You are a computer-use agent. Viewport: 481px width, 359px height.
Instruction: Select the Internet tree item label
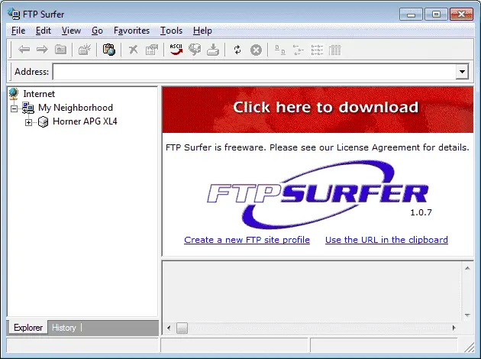click(x=39, y=94)
